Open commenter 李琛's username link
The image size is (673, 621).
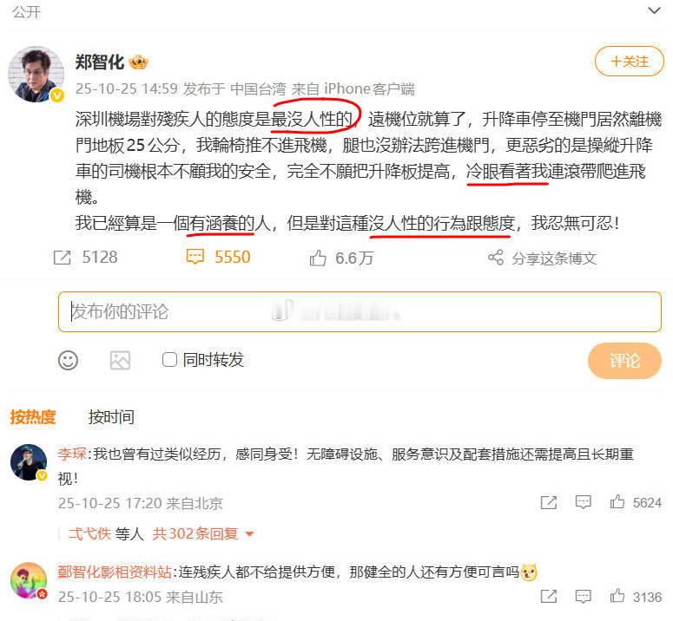click(x=72, y=454)
